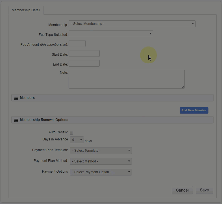This screenshot has height=204, width=222.
Task: Click the Members section list icon
Action: pos(16,98)
